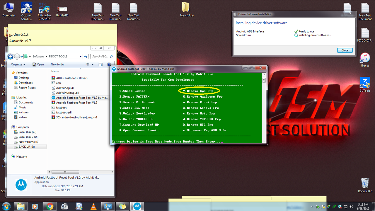
Task: Open the Organize dropdown menu
Action: click(x=18, y=64)
